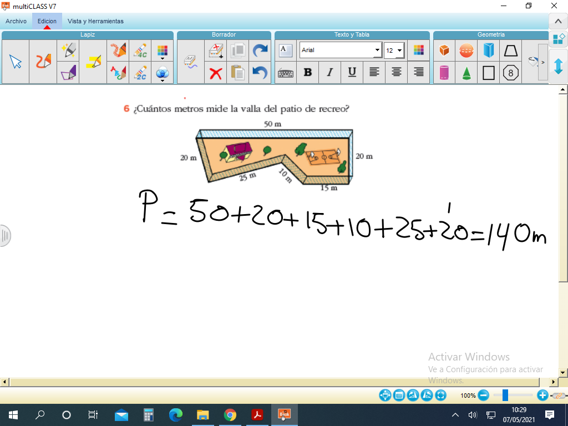The height and width of the screenshot is (426, 568).
Task: Open the Mail app in the taskbar
Action: pos(121,415)
